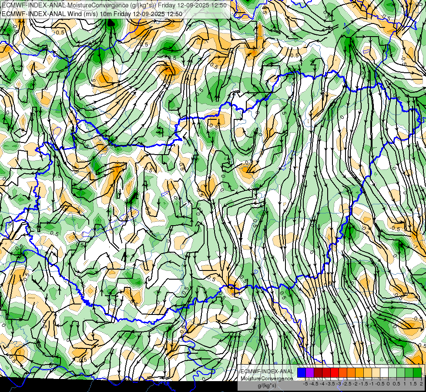Click the MoistureConvergence label in the legend

[x=267, y=378]
